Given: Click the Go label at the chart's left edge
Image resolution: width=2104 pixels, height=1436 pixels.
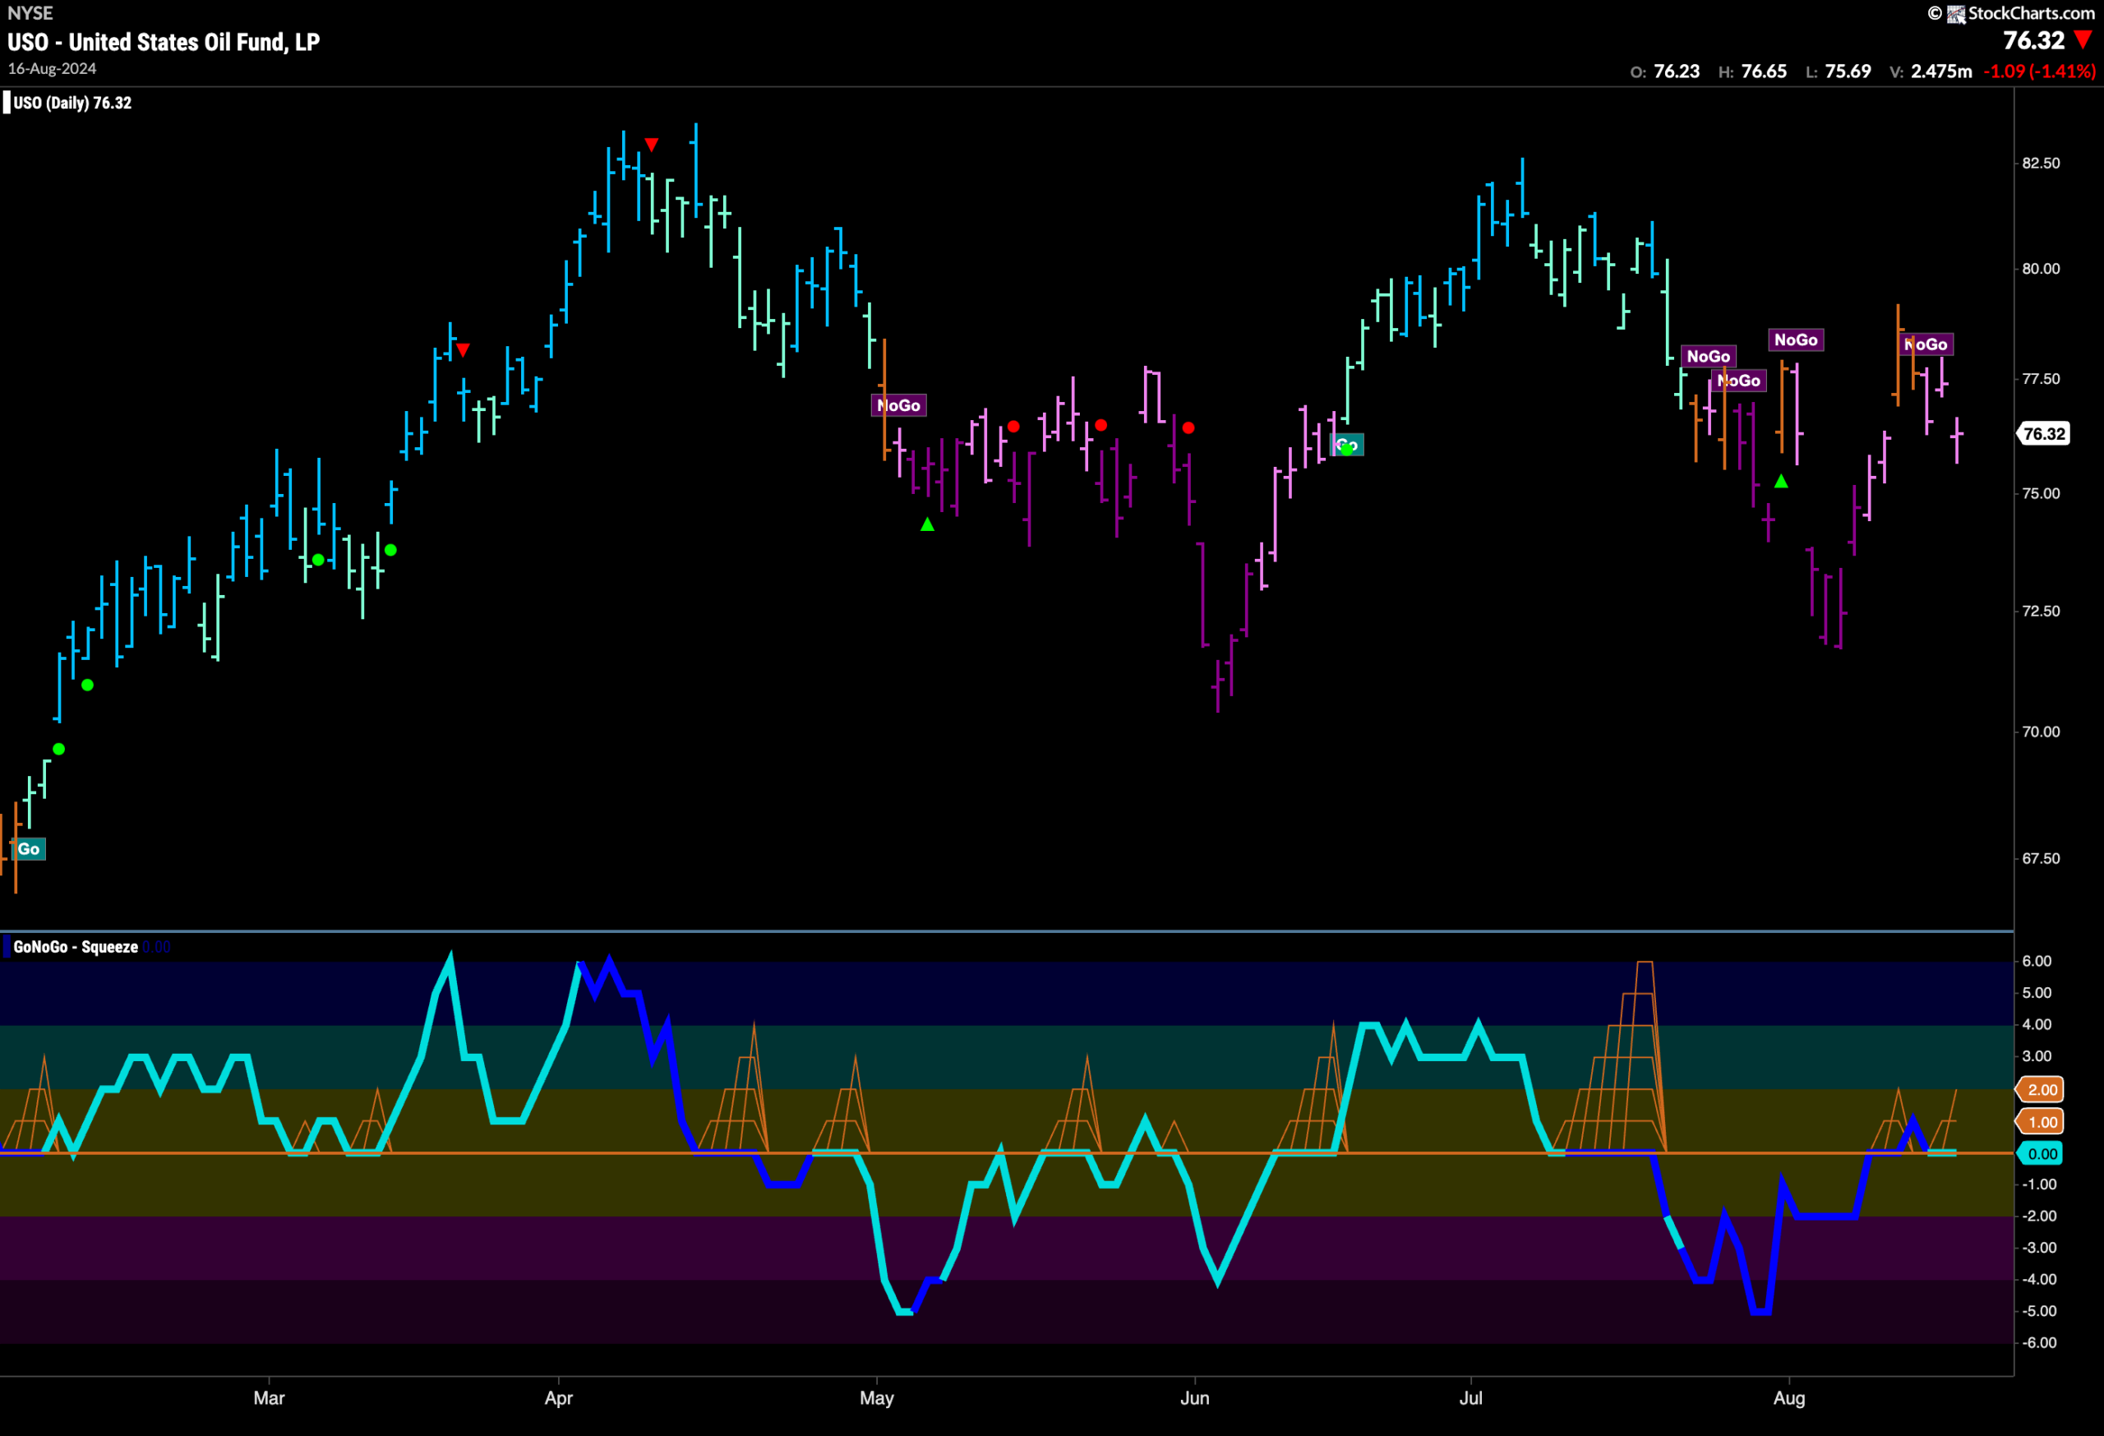Looking at the screenshot, I should [x=29, y=848].
